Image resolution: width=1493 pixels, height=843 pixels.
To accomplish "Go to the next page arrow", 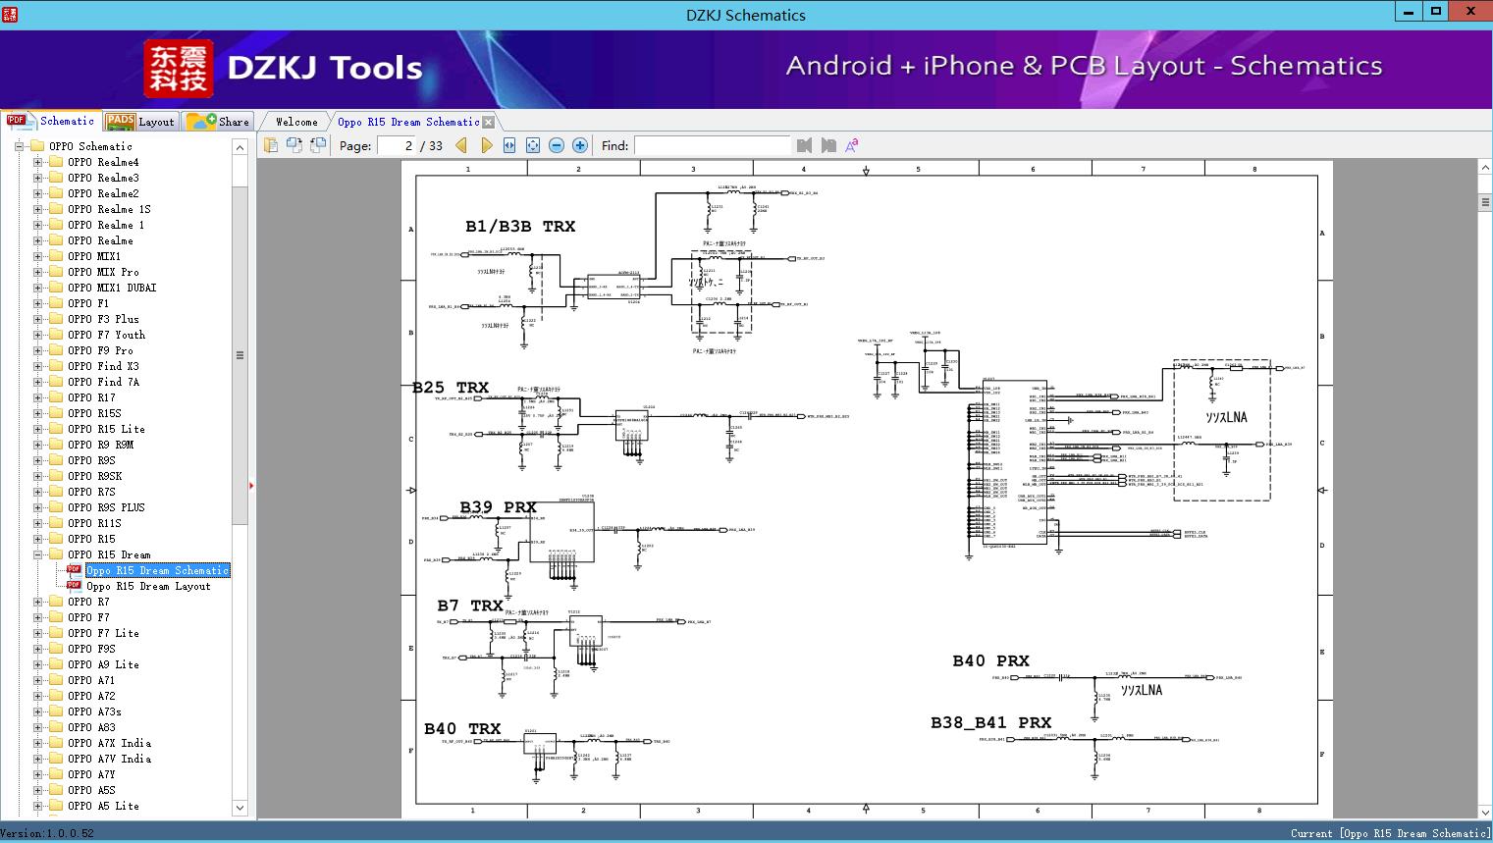I will click(x=486, y=145).
